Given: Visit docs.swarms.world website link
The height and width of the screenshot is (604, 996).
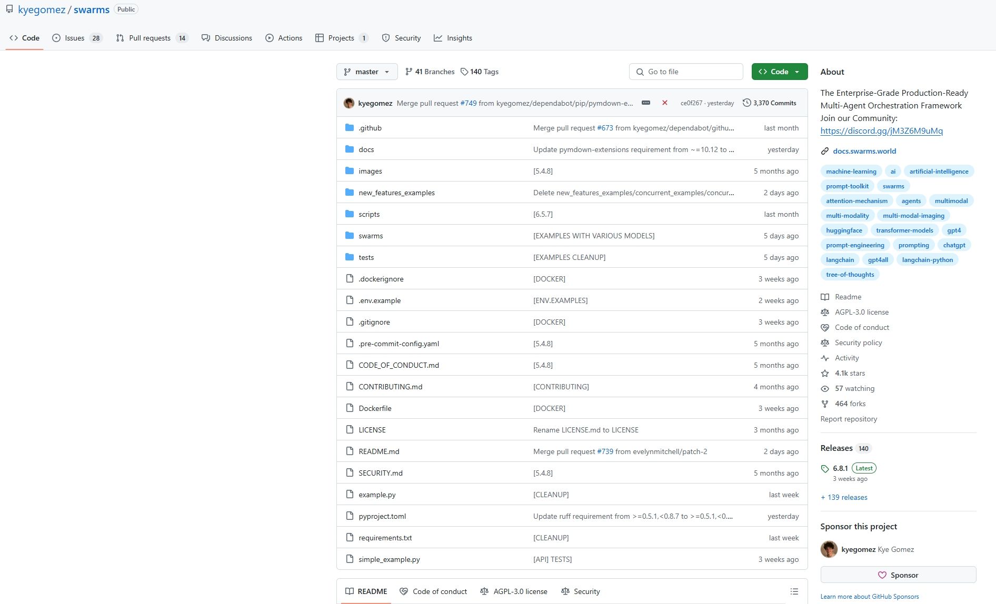Looking at the screenshot, I should (x=864, y=151).
